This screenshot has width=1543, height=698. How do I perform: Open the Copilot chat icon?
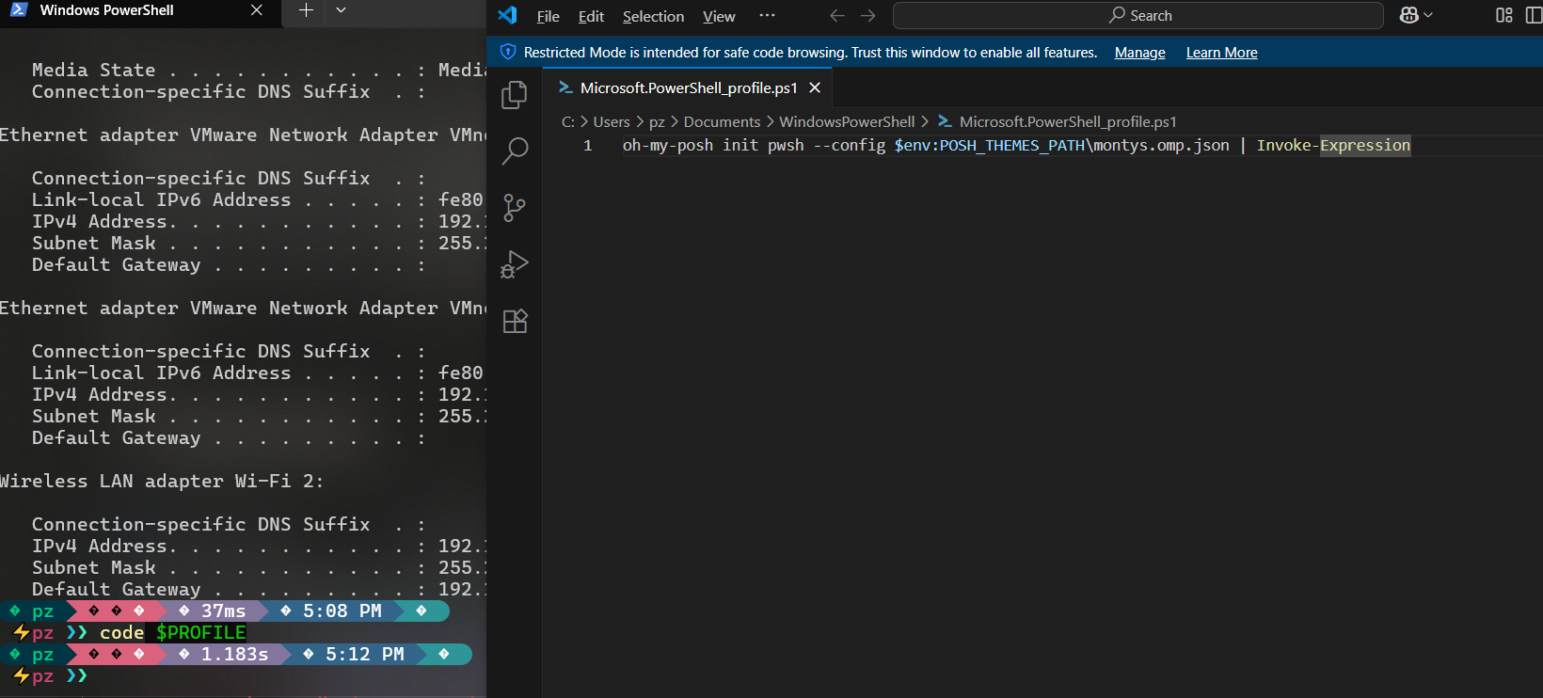1408,15
